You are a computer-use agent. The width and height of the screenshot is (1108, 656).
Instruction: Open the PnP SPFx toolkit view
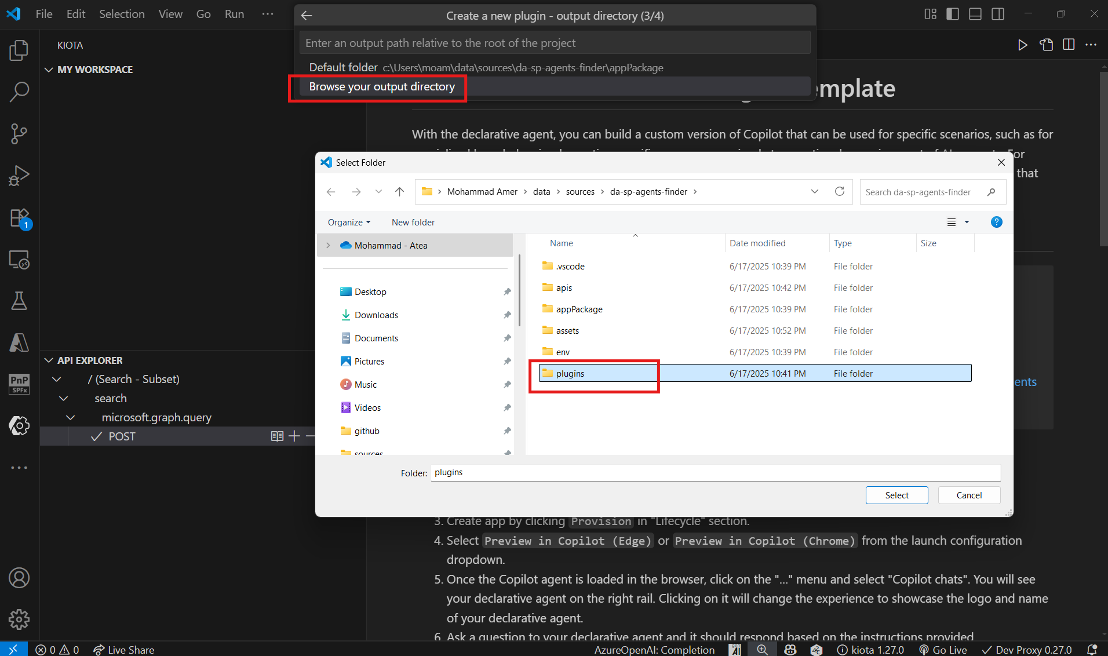[x=19, y=384]
